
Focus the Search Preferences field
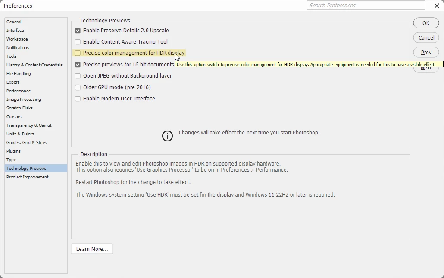[366, 5]
